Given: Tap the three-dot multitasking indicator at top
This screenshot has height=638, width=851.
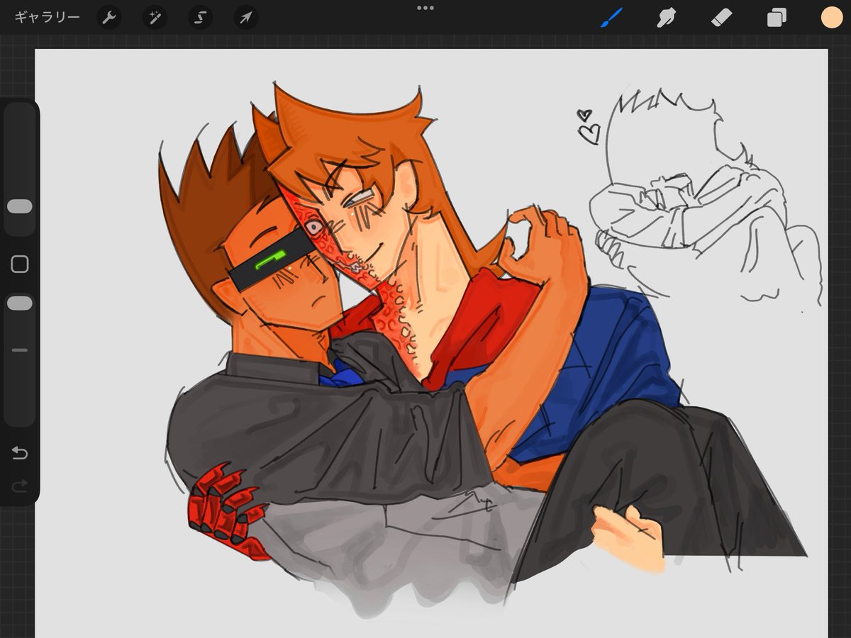Looking at the screenshot, I should [x=425, y=8].
